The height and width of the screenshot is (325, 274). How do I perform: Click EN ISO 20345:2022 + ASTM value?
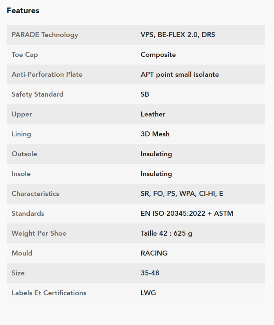(x=187, y=213)
